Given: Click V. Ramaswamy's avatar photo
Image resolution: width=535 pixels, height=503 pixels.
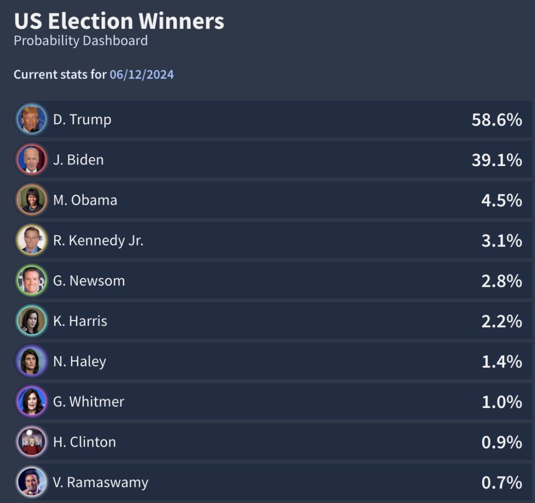Looking at the screenshot, I should 31,482.
